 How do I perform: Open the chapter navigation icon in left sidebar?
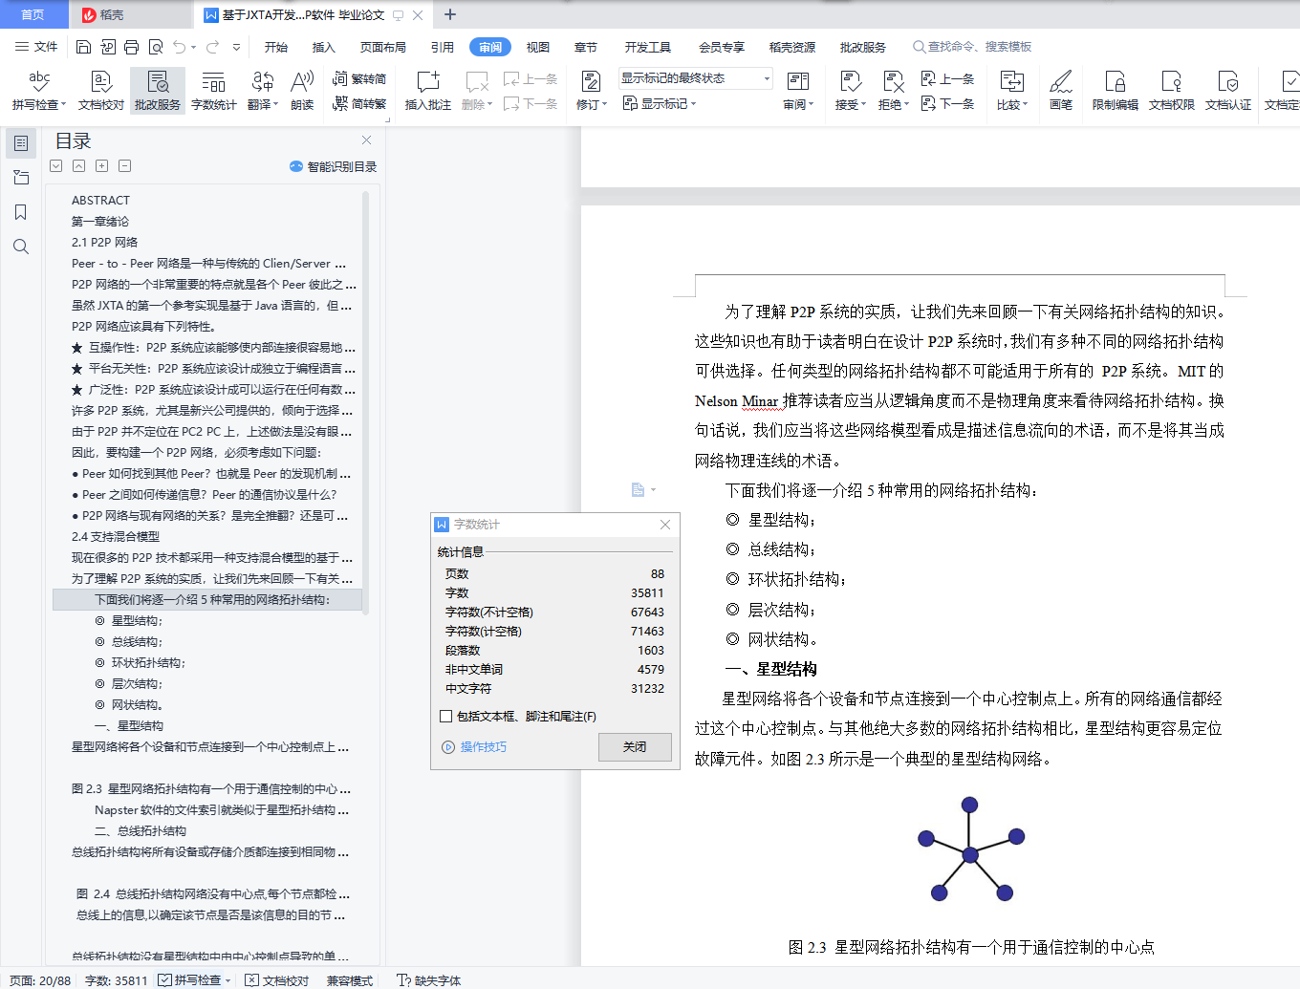[21, 178]
